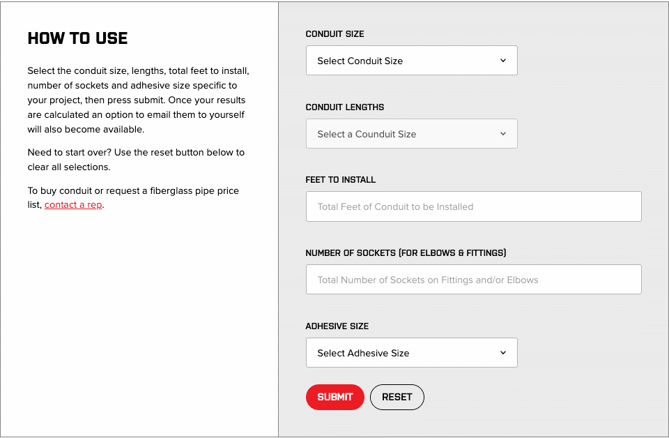Screen dimensions: 669x438
Task: Click the 'Number of Sockets' field label
Action: 406,253
